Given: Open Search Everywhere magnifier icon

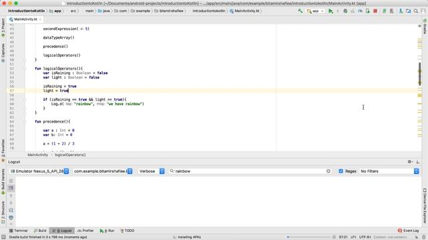Looking at the screenshot, I should tap(416, 11).
